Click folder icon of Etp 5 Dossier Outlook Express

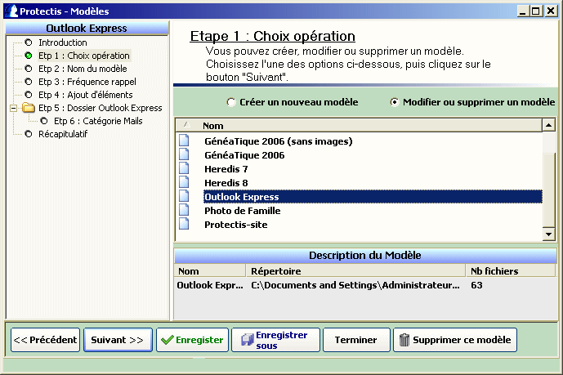(29, 108)
